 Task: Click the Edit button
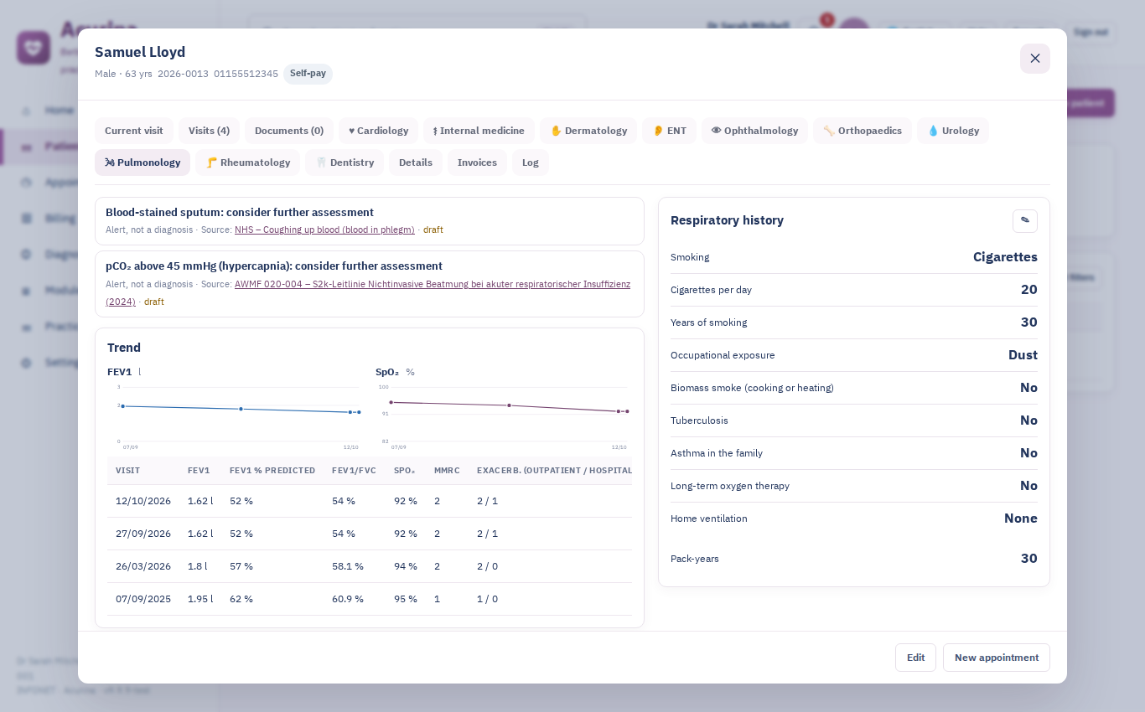[x=915, y=658]
